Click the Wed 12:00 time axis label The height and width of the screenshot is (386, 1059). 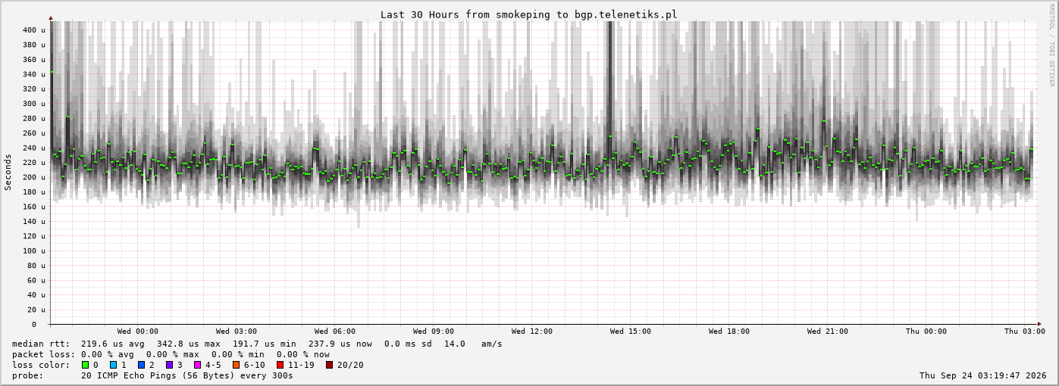pos(532,331)
